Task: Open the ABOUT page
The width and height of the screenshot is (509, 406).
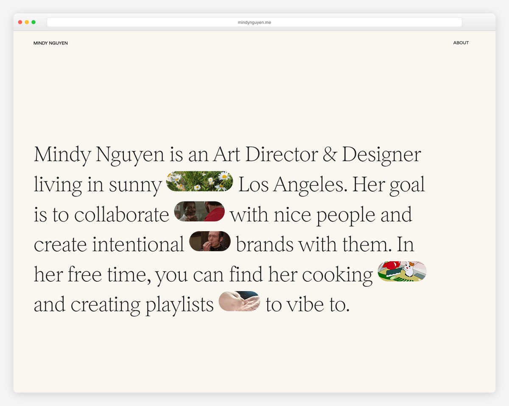Action: [461, 42]
